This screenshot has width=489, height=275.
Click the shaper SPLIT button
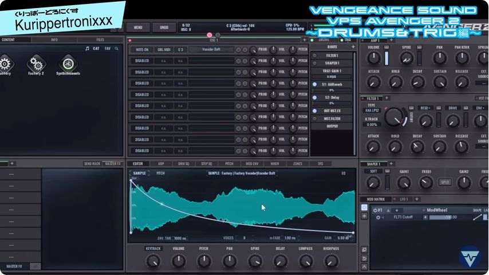pos(445,182)
